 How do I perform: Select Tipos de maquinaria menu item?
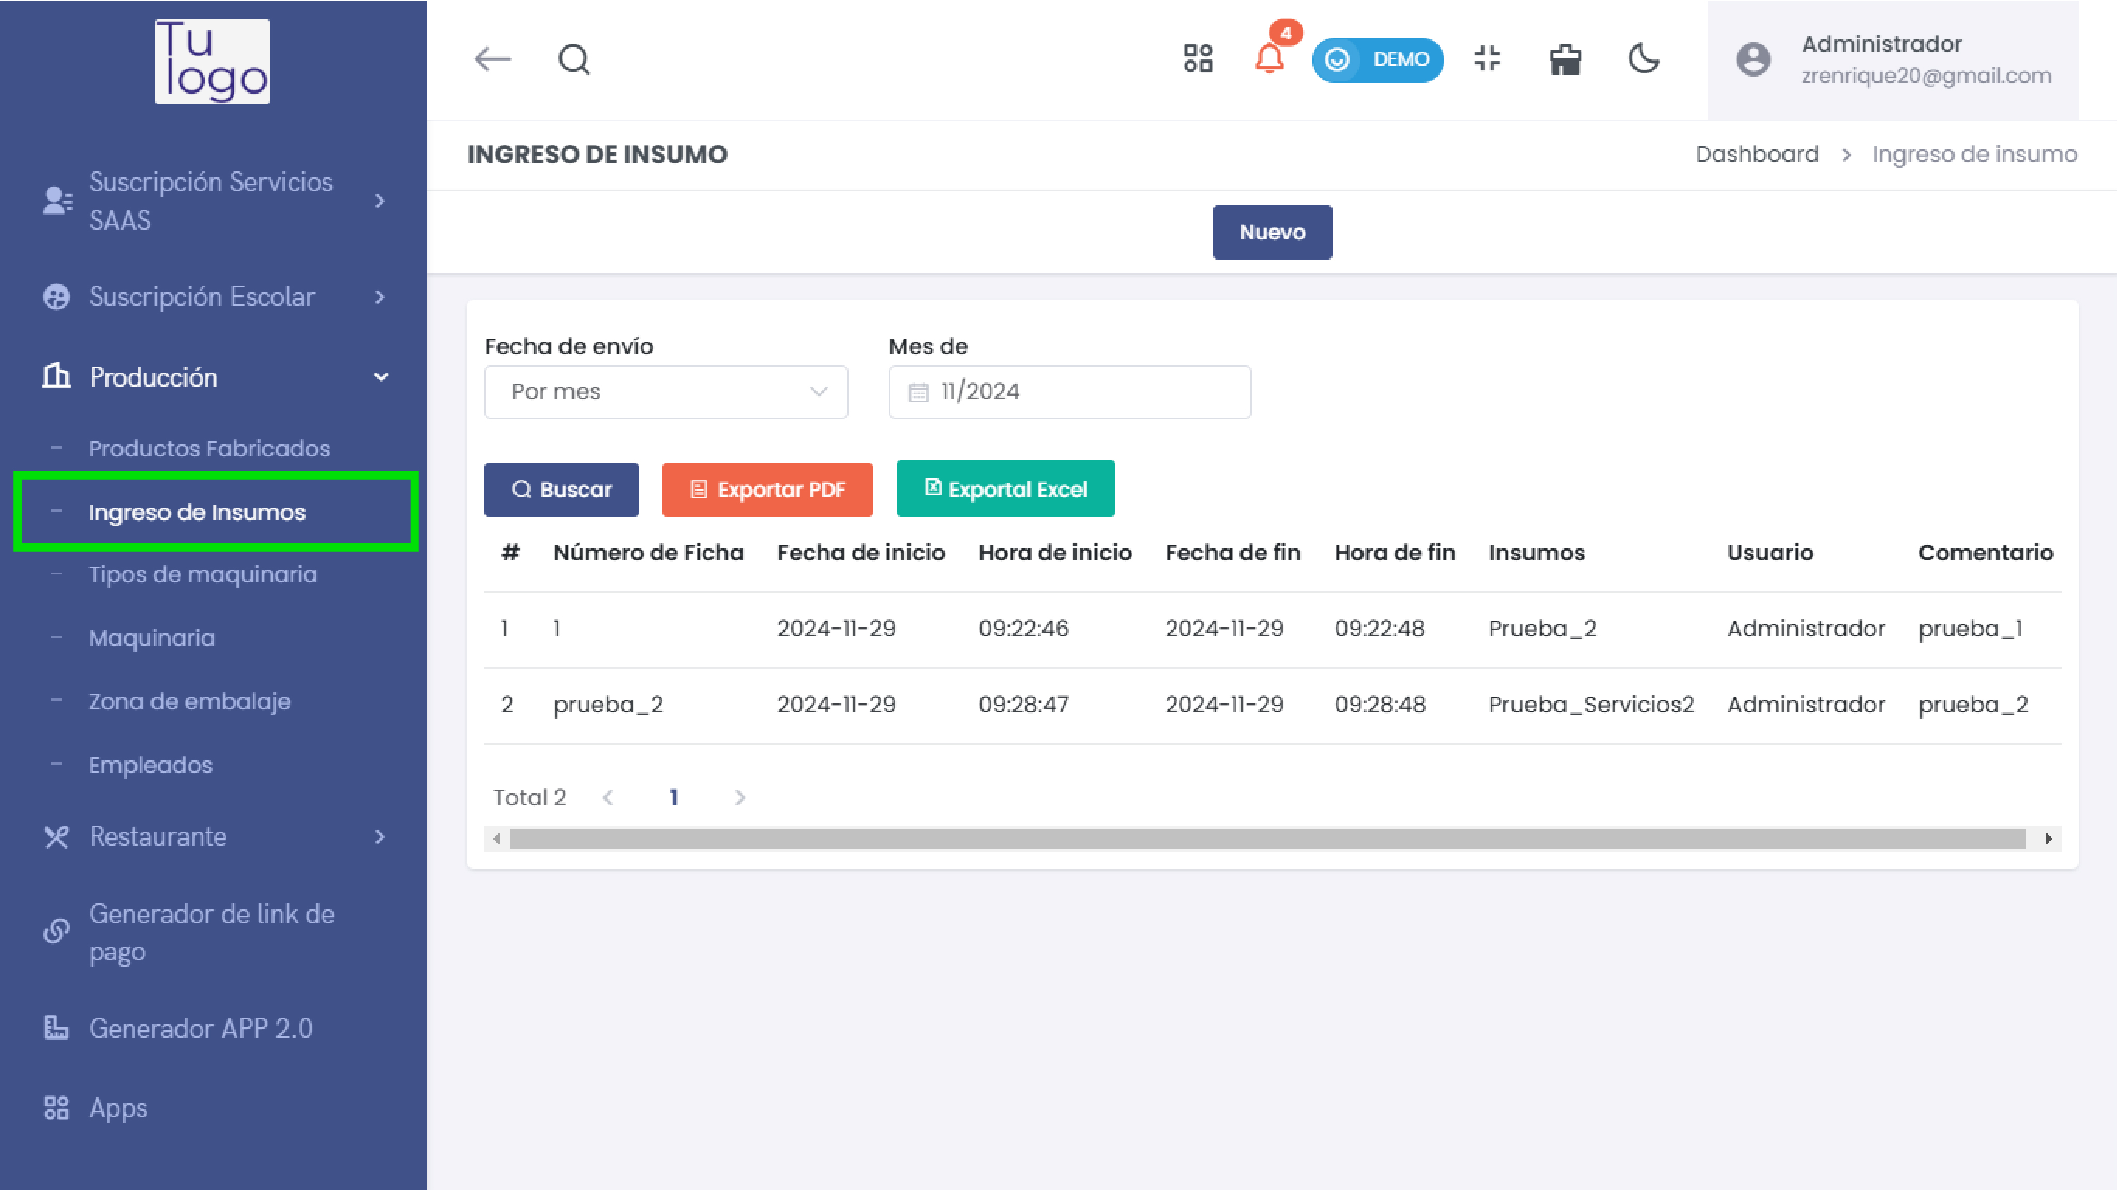click(x=202, y=574)
